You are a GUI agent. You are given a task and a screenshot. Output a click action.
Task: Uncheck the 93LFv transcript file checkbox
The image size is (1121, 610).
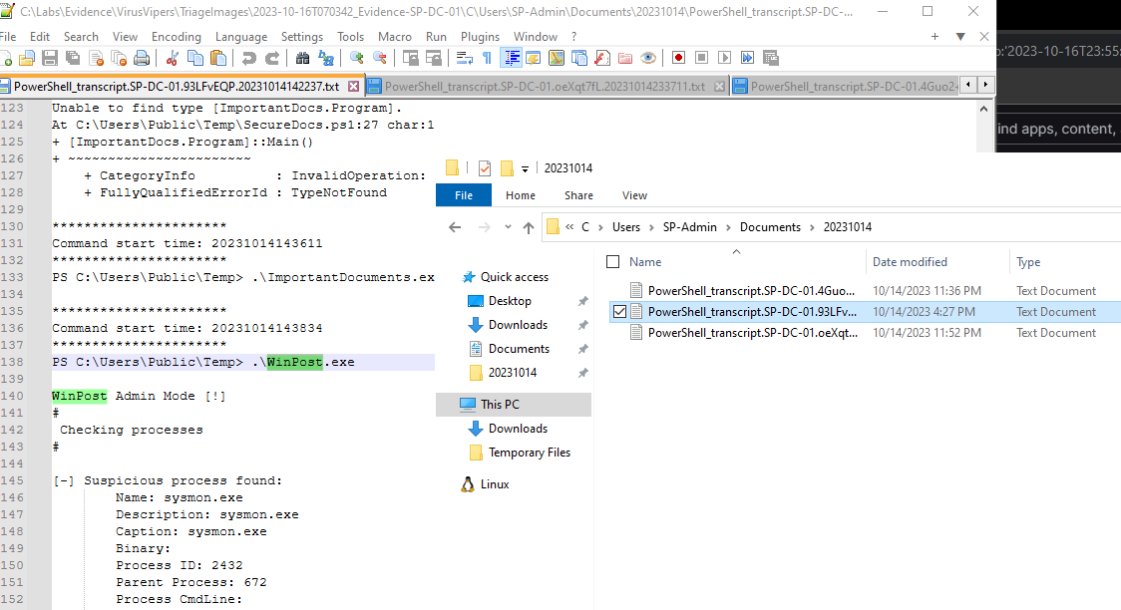[619, 311]
